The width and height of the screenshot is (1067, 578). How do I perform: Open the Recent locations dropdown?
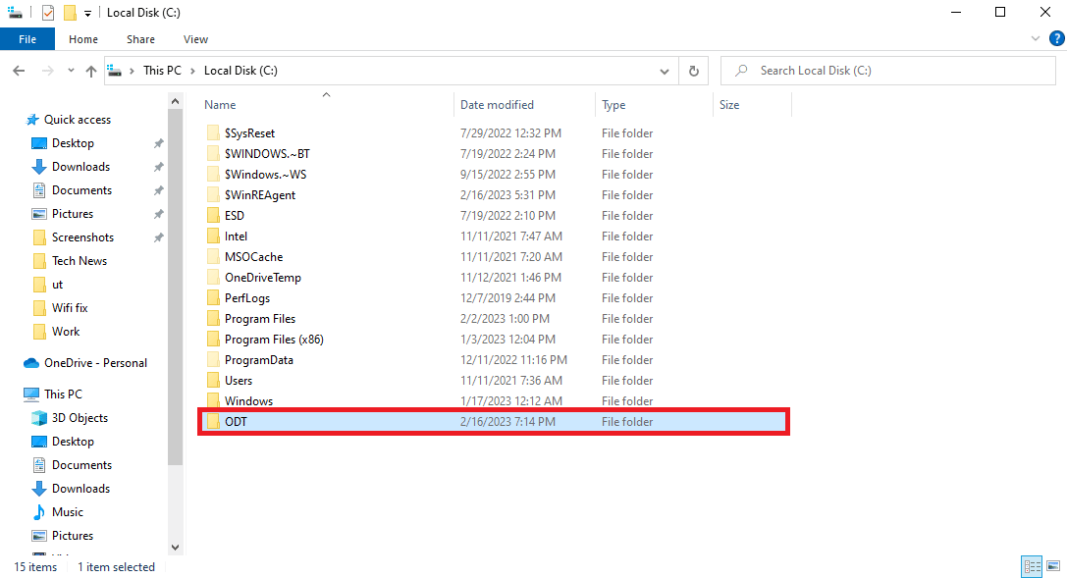[71, 71]
